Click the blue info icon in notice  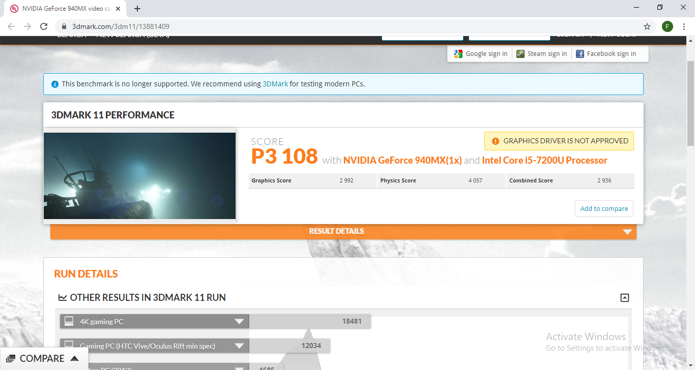pyautogui.click(x=55, y=84)
